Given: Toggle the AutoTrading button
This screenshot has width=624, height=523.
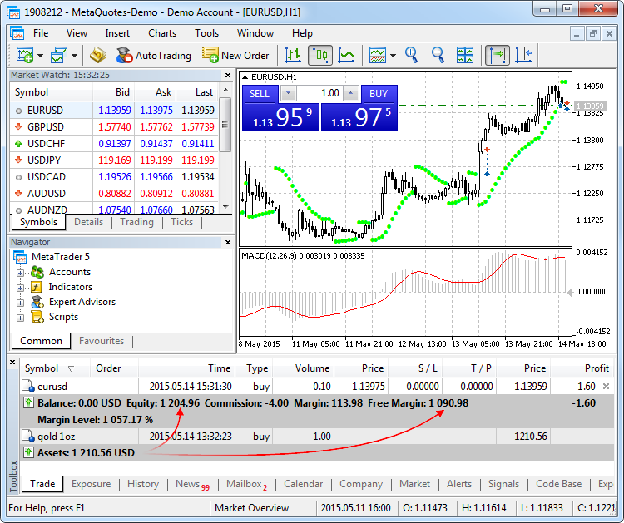Looking at the screenshot, I should 153,55.
